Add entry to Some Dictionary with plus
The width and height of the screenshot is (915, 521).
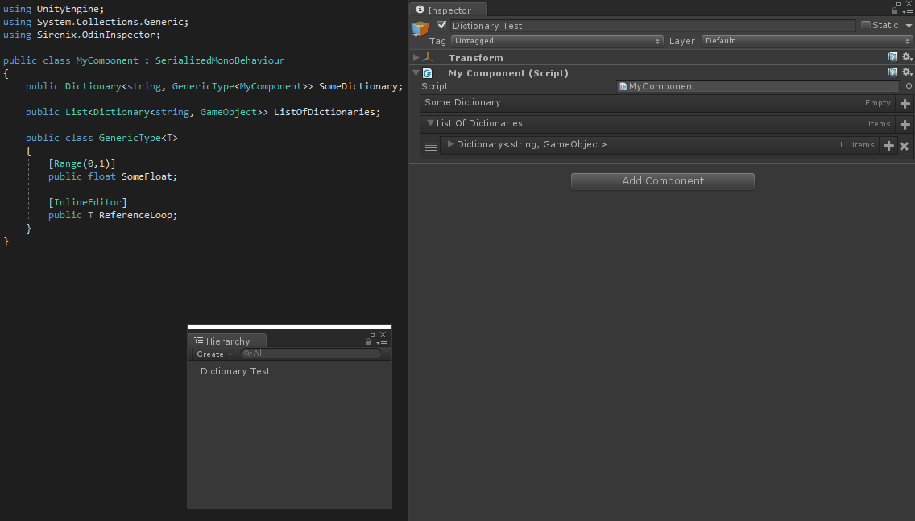905,103
